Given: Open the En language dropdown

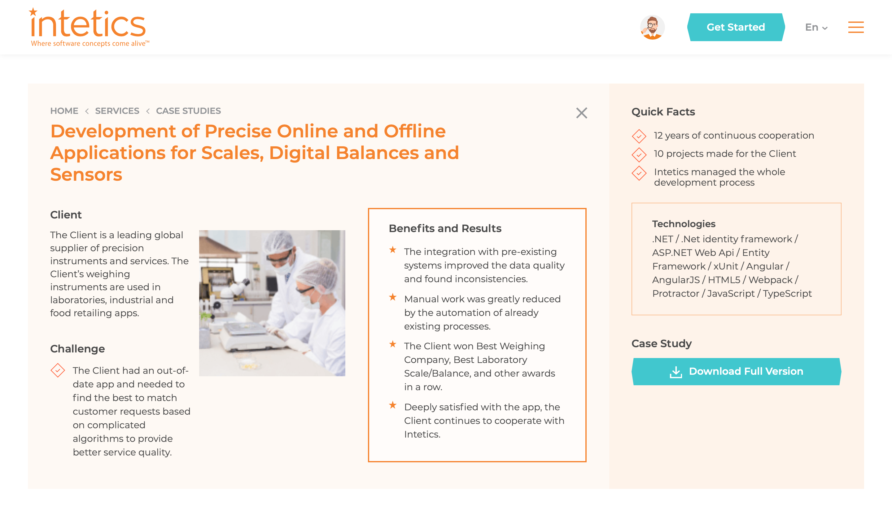Looking at the screenshot, I should click(815, 27).
